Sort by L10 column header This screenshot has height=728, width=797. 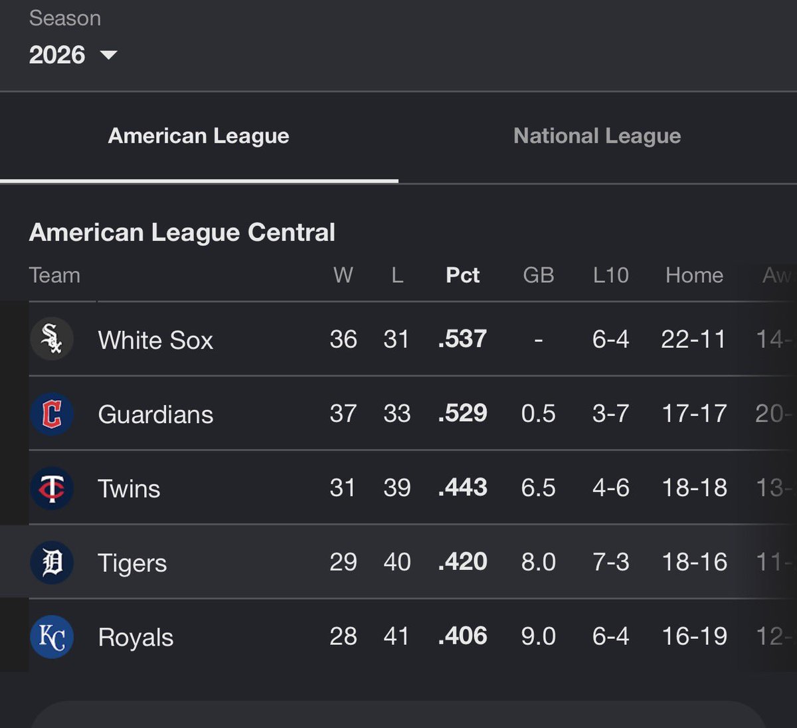tap(610, 275)
